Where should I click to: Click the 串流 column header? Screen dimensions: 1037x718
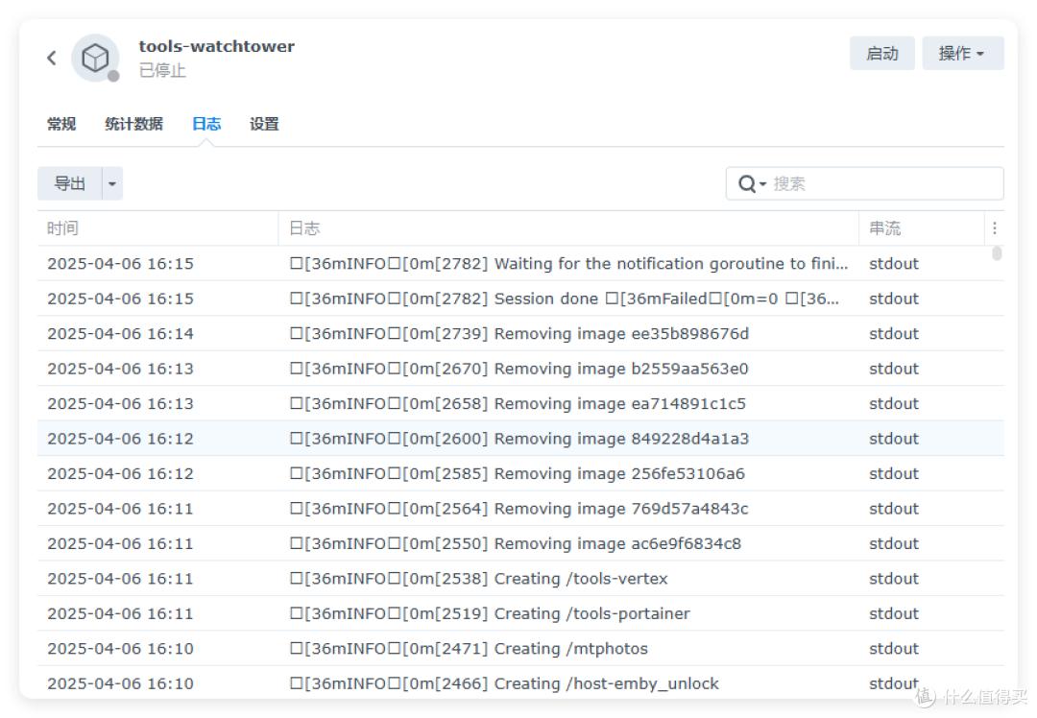921,228
